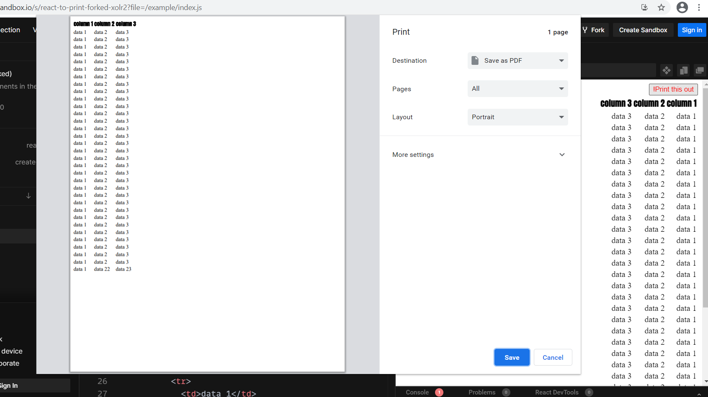Open the Problems tab
708x397 pixels.
[482, 392]
